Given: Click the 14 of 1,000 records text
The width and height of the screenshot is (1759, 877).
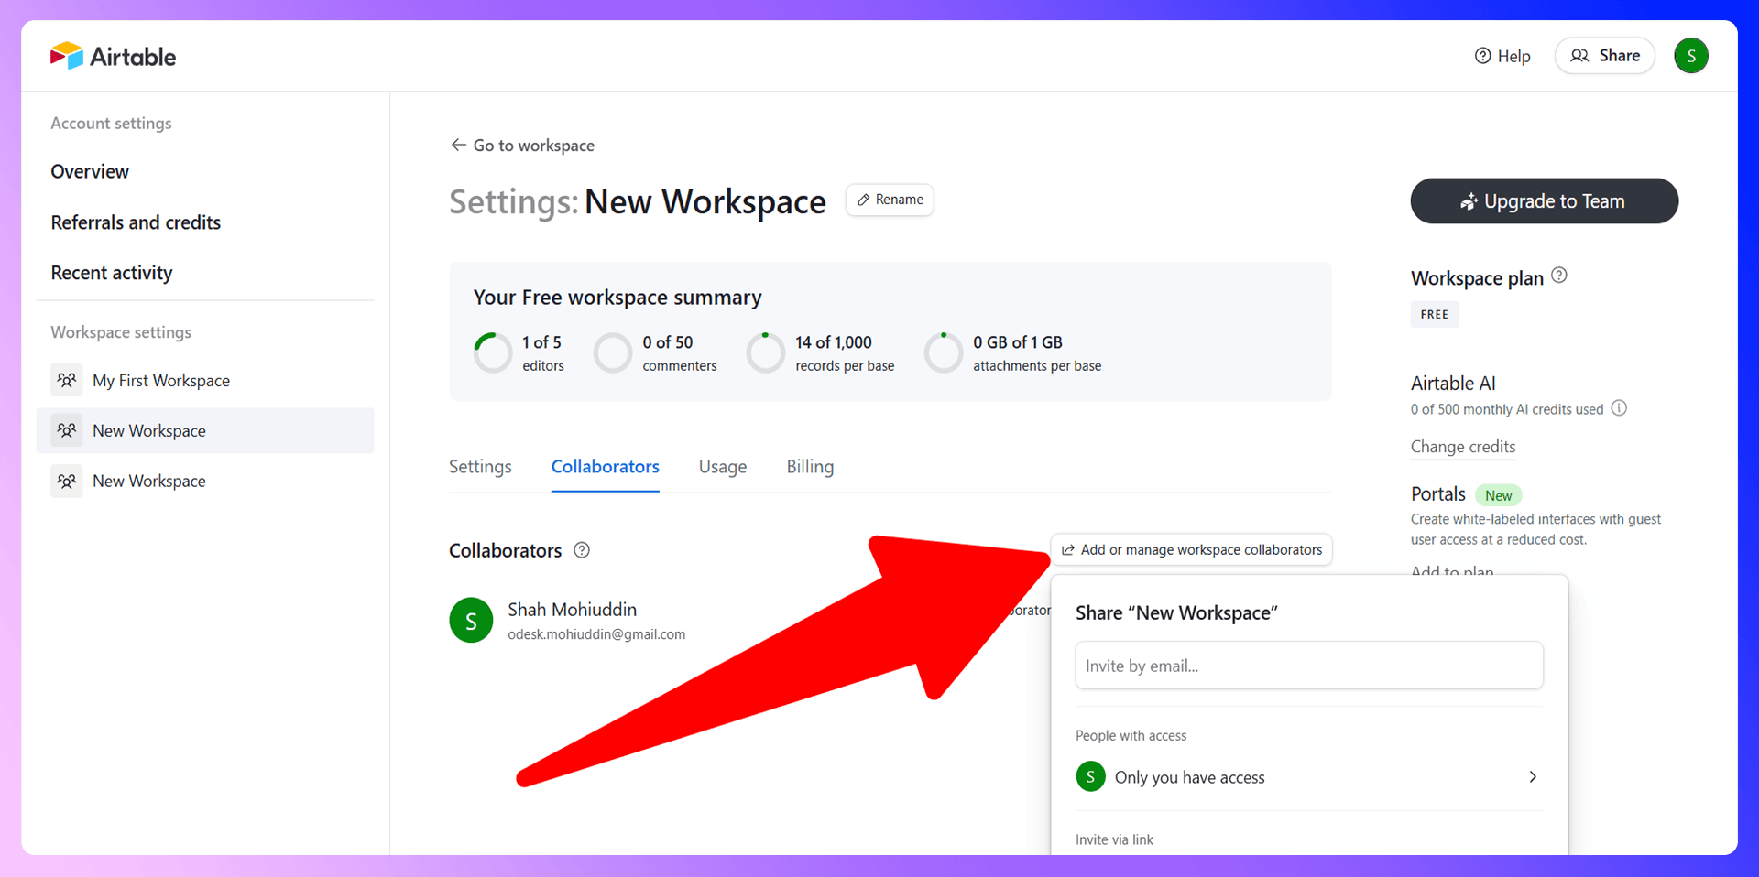Looking at the screenshot, I should [834, 342].
